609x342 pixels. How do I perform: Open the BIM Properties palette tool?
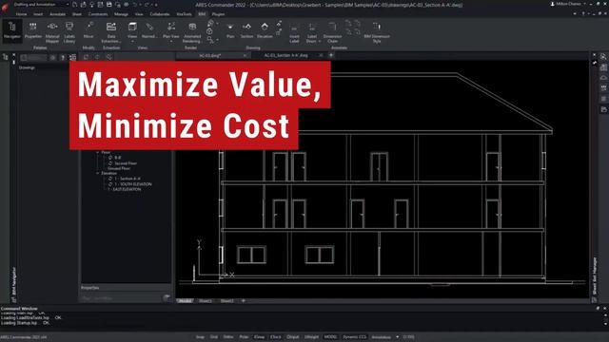33,30
